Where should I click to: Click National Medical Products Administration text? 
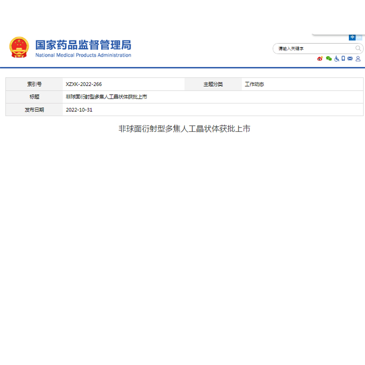(83, 55)
